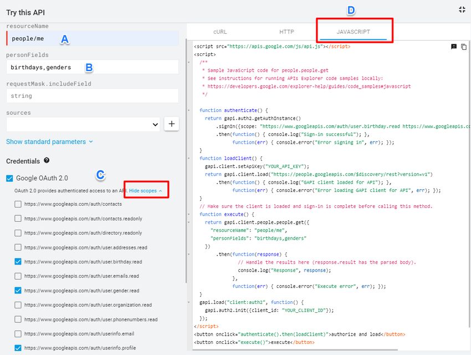Click the horizontal scrollbar under code
This screenshot has height=355, width=471.
(x=295, y=350)
